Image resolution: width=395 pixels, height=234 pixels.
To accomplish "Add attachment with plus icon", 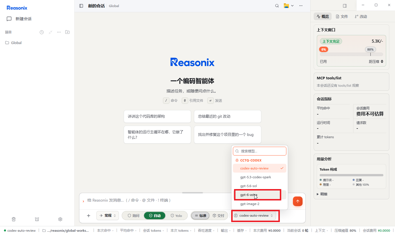I will pyautogui.click(x=88, y=216).
